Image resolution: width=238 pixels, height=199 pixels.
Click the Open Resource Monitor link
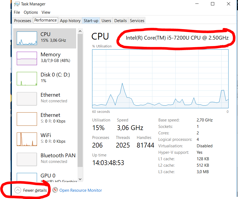click(x=81, y=190)
